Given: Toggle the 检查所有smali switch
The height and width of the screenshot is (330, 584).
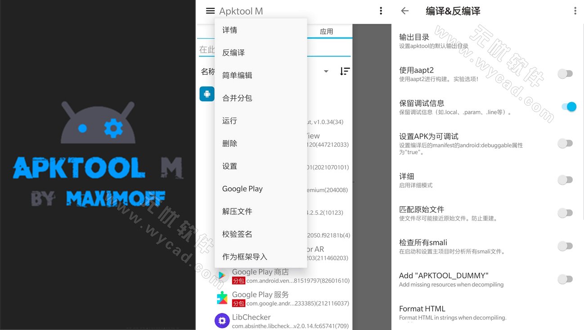Looking at the screenshot, I should (x=565, y=246).
